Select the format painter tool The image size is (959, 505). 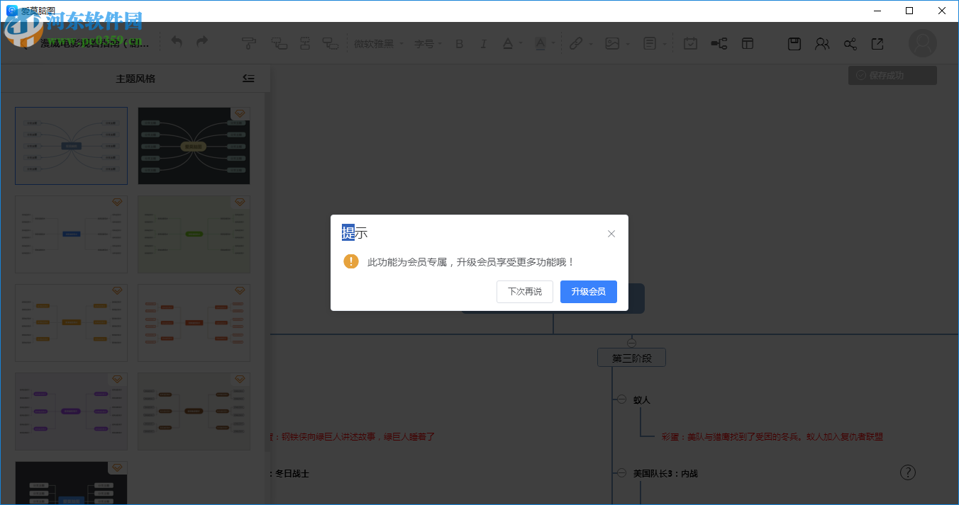[x=249, y=42]
